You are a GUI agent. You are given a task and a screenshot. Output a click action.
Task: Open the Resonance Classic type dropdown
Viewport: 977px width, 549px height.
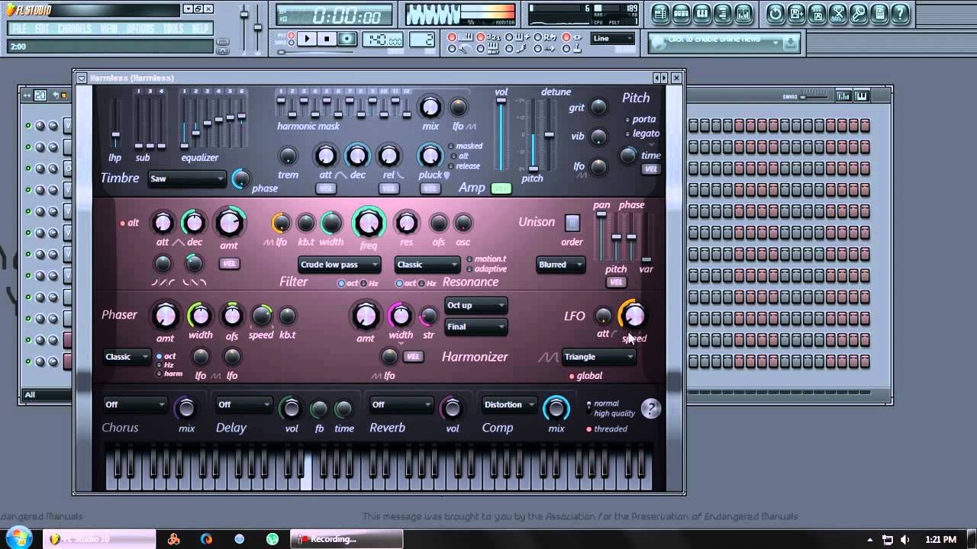[x=427, y=265]
